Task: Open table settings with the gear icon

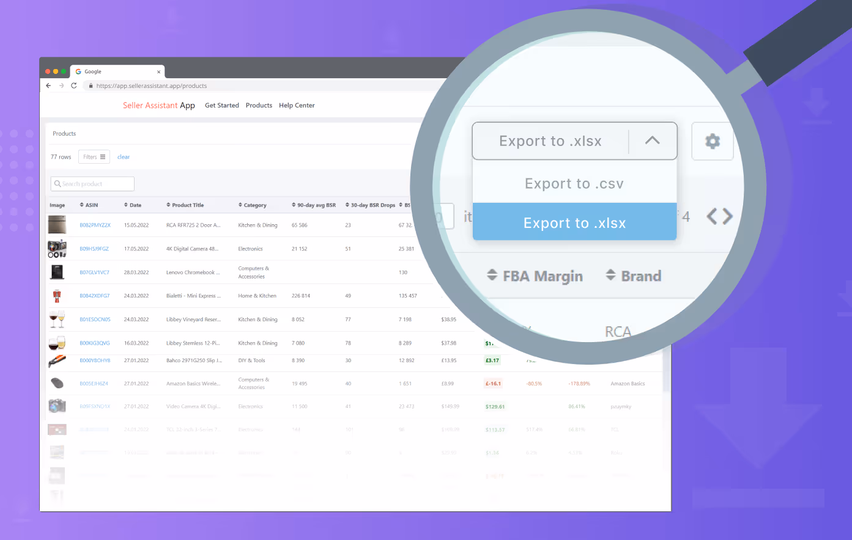Action: tap(713, 141)
